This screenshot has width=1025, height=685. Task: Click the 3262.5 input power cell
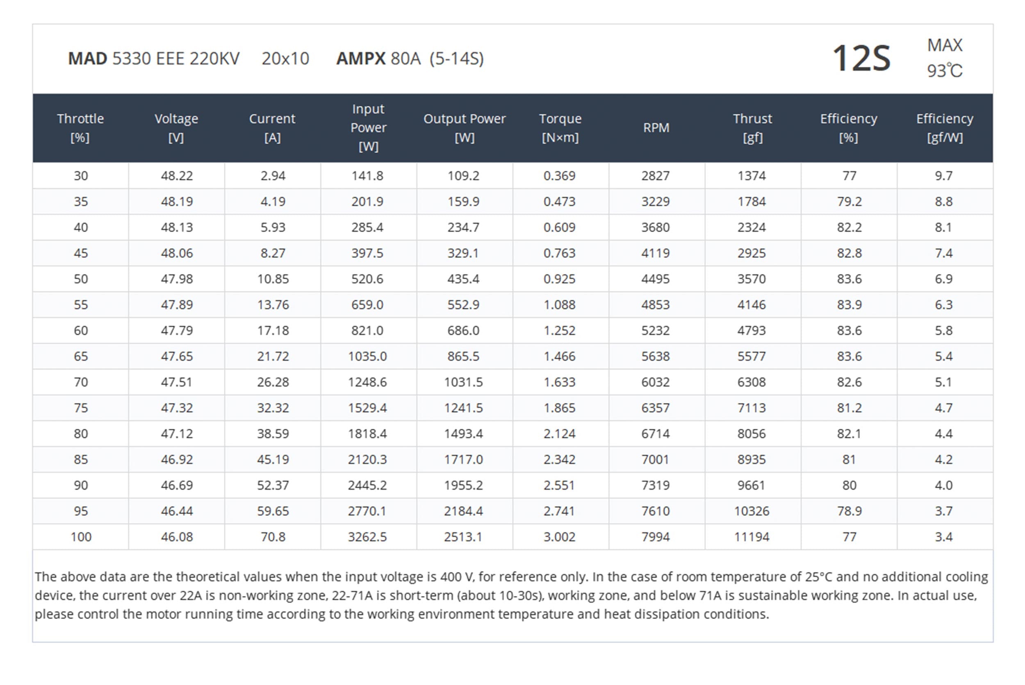click(367, 537)
